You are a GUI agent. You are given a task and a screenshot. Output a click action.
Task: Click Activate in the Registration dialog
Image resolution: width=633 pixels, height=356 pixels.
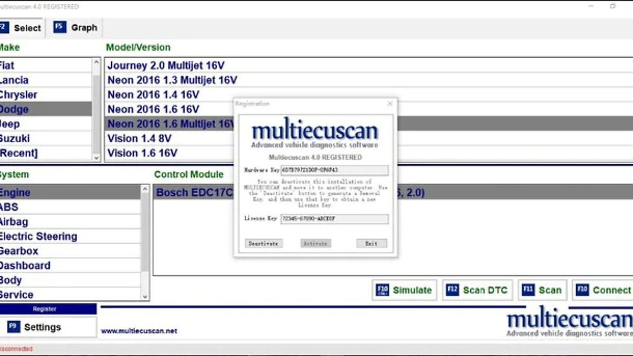tap(316, 244)
